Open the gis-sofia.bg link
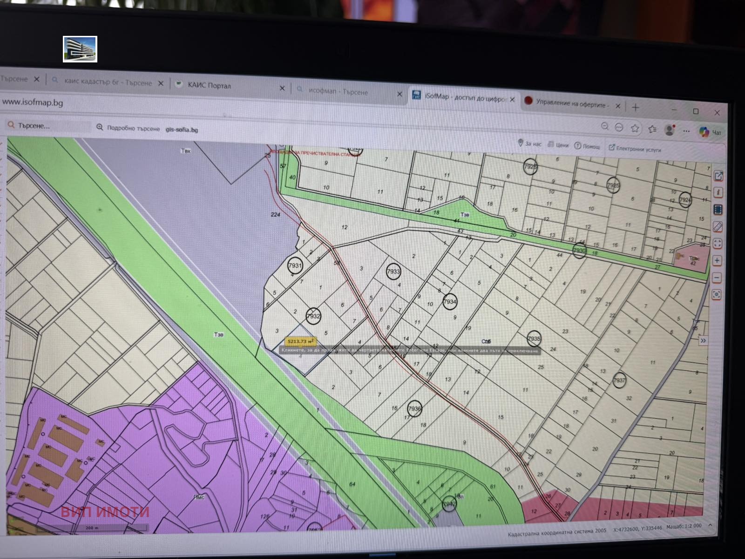The width and height of the screenshot is (745, 559). 182,130
